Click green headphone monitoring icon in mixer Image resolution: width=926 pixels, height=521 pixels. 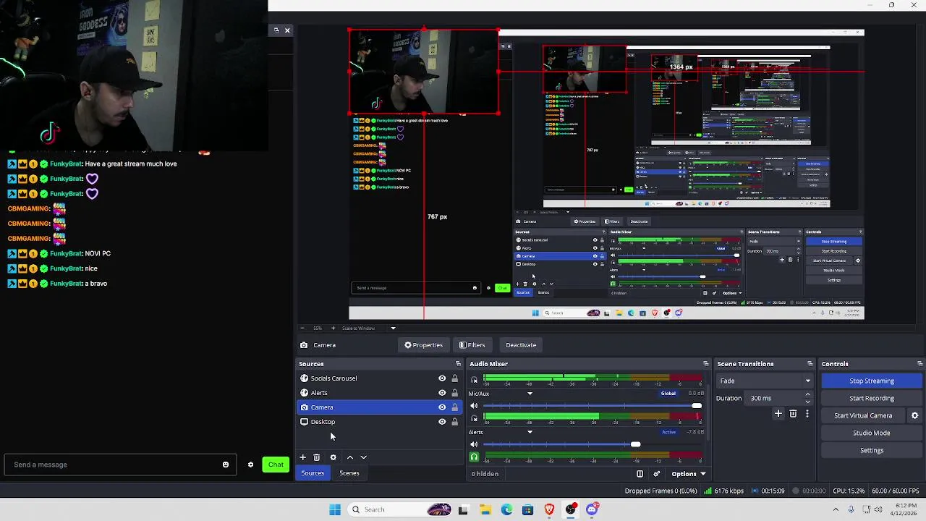(x=474, y=457)
